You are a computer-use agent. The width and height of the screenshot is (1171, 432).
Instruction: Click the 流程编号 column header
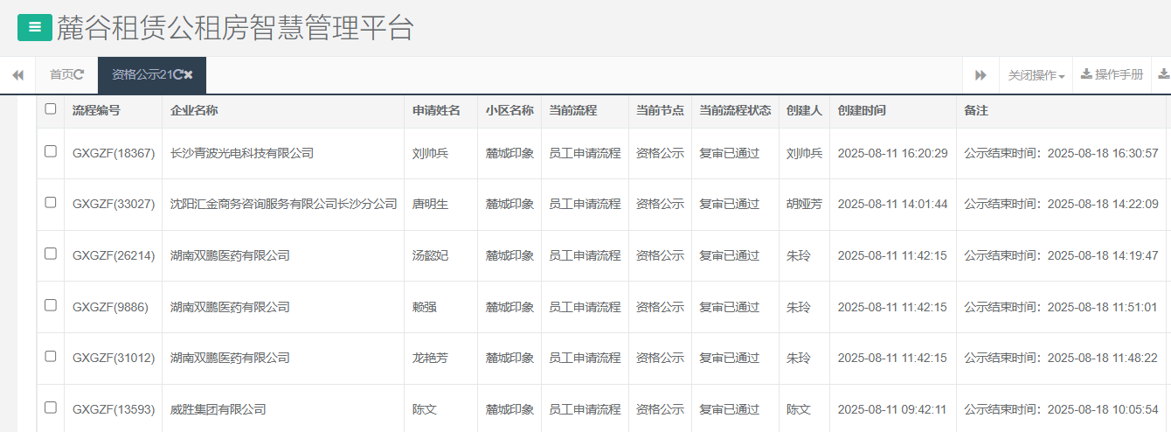pos(96,111)
